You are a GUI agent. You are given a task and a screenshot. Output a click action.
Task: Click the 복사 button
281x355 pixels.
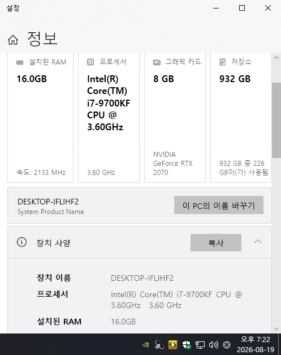pyautogui.click(x=215, y=242)
